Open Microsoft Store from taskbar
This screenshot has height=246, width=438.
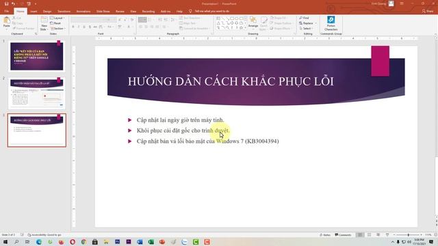coord(94,242)
